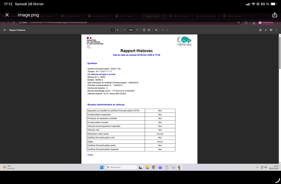This screenshot has height=184, width=281.
Task: Open the Windows Start menu
Action: pyautogui.click(x=102, y=167)
